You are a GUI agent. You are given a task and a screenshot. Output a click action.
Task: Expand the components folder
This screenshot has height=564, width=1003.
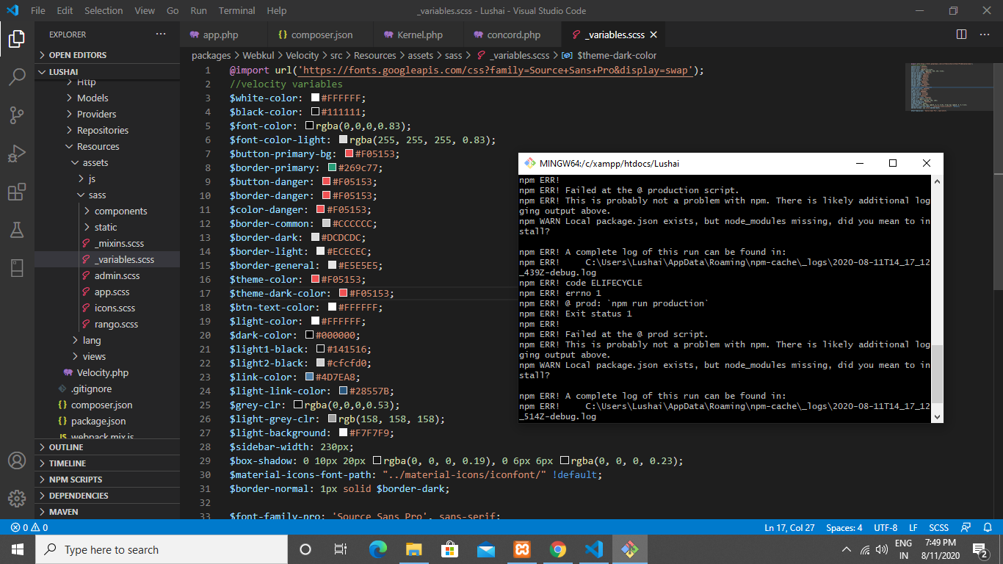107,211
